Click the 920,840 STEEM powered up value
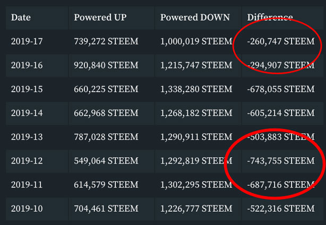This screenshot has height=225, width=326. tap(106, 65)
